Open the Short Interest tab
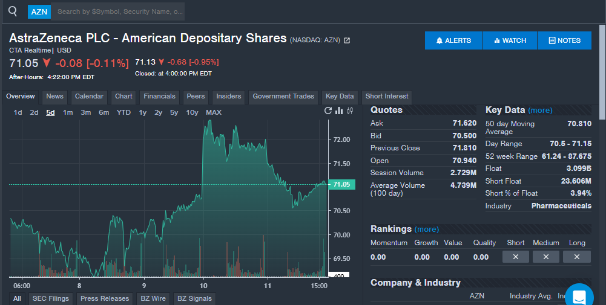 pos(387,97)
